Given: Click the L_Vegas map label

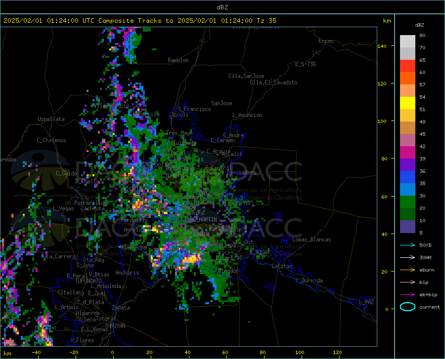Looking at the screenshot, I should point(63,208).
